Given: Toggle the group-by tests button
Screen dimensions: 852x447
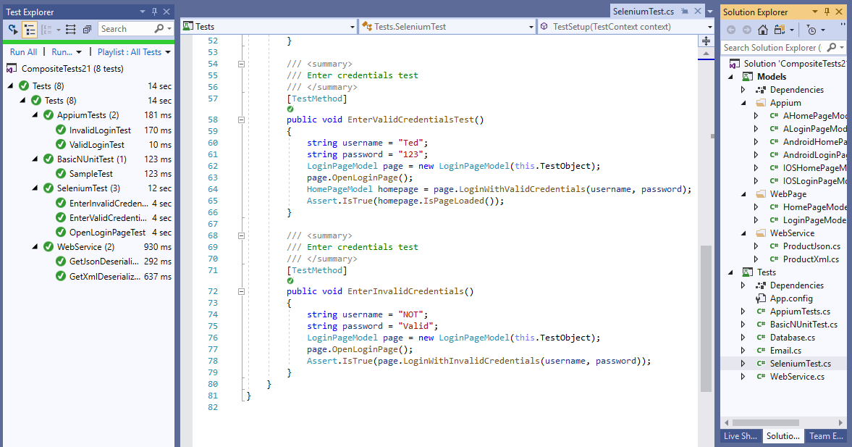Looking at the screenshot, I should tap(46, 30).
